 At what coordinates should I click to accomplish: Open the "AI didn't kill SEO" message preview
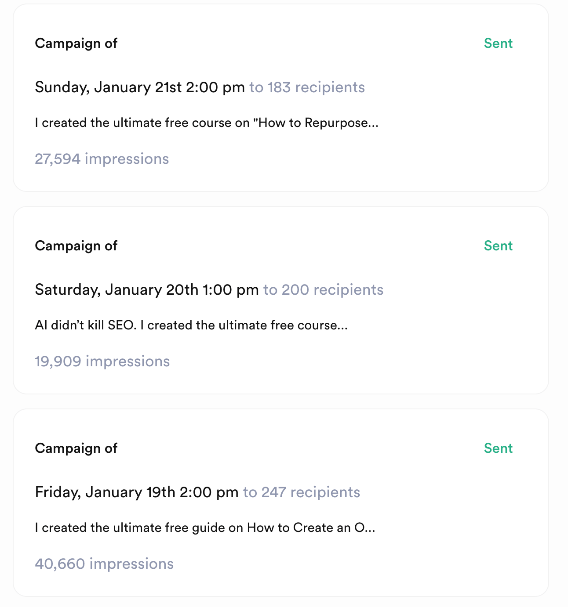(x=191, y=325)
